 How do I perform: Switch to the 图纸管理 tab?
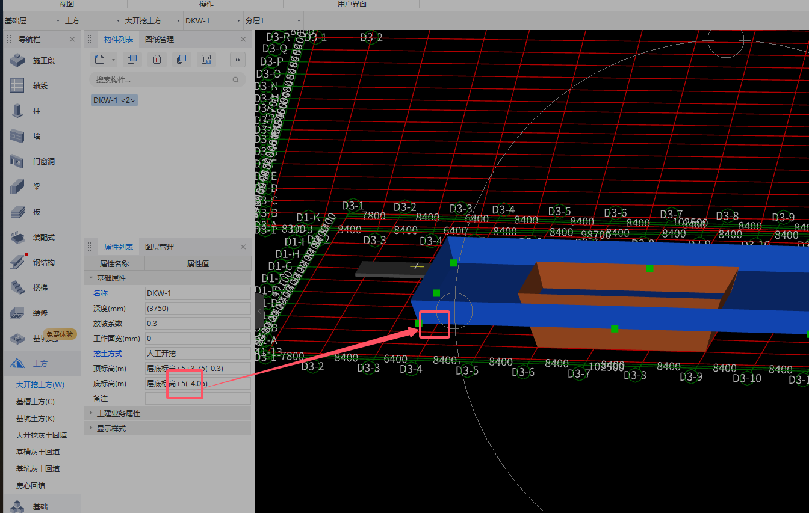[x=160, y=39]
